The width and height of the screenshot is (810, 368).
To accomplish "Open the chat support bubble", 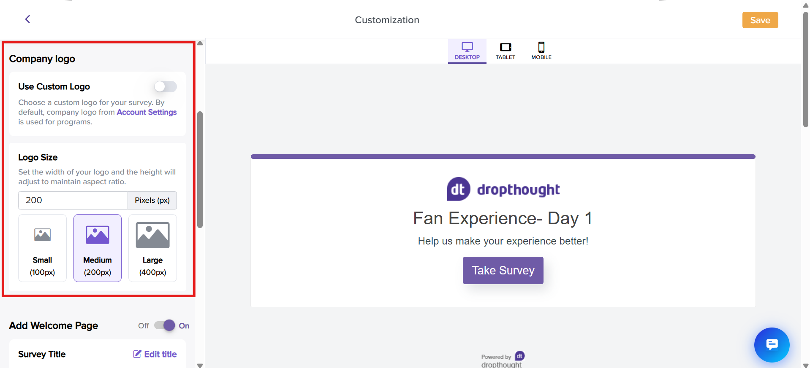I will 772,344.
